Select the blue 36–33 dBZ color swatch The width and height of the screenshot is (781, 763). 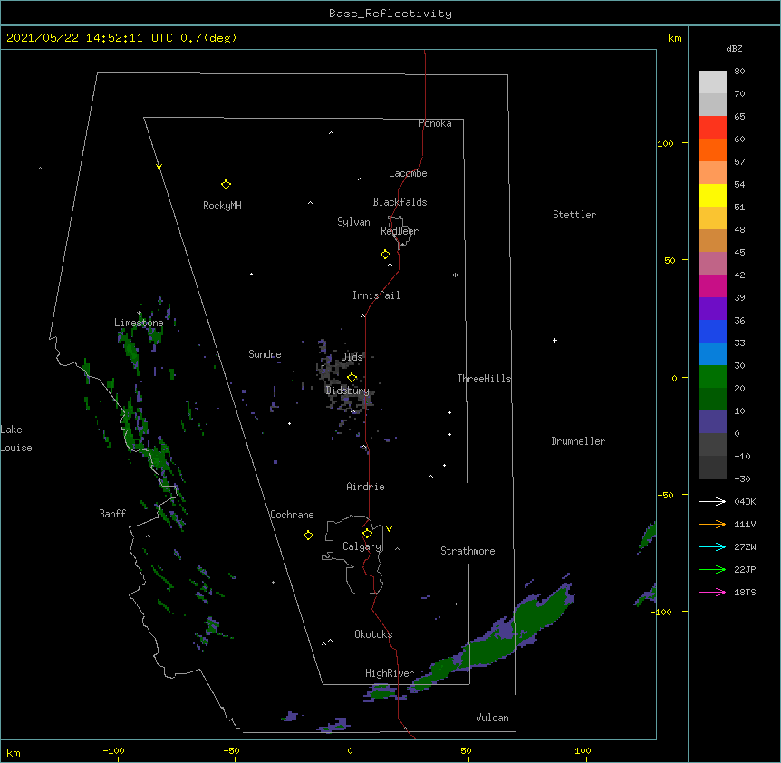tap(712, 331)
